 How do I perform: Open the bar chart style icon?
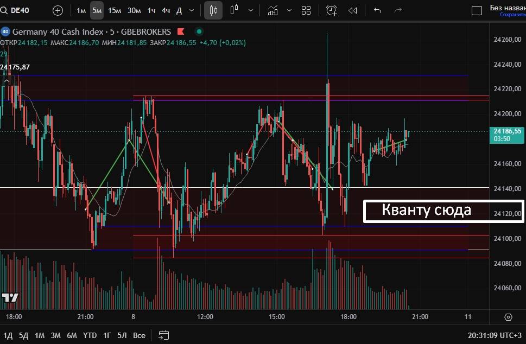235,10
